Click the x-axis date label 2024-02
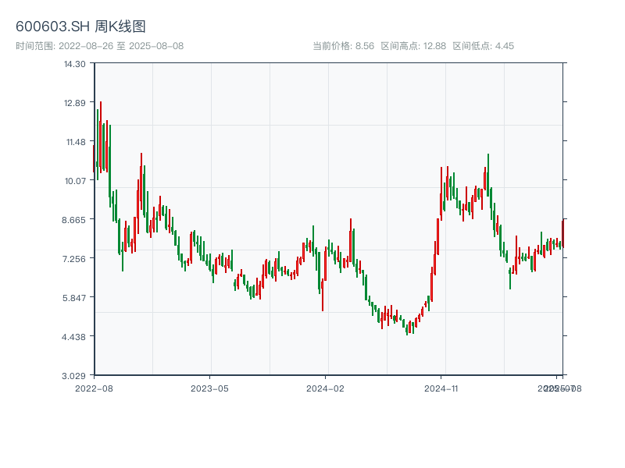 (325, 388)
